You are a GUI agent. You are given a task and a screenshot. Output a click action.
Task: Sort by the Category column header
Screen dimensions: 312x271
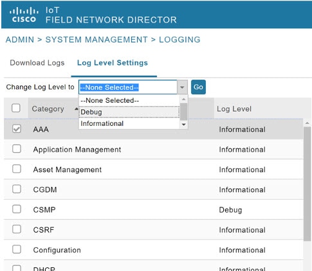click(x=48, y=109)
